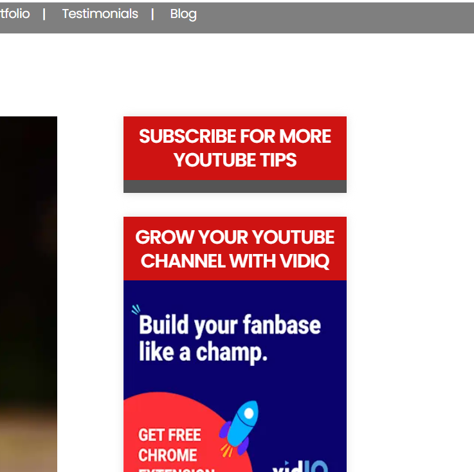Click 'Build your fanbase like a champ' text
This screenshot has width=474, height=472.
click(x=230, y=338)
